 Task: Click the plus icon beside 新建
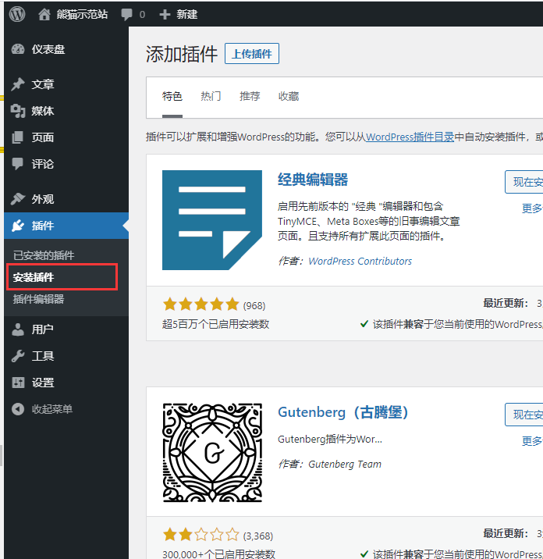(165, 15)
